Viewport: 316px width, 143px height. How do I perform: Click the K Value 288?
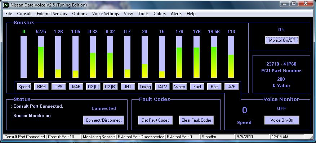click(x=281, y=79)
